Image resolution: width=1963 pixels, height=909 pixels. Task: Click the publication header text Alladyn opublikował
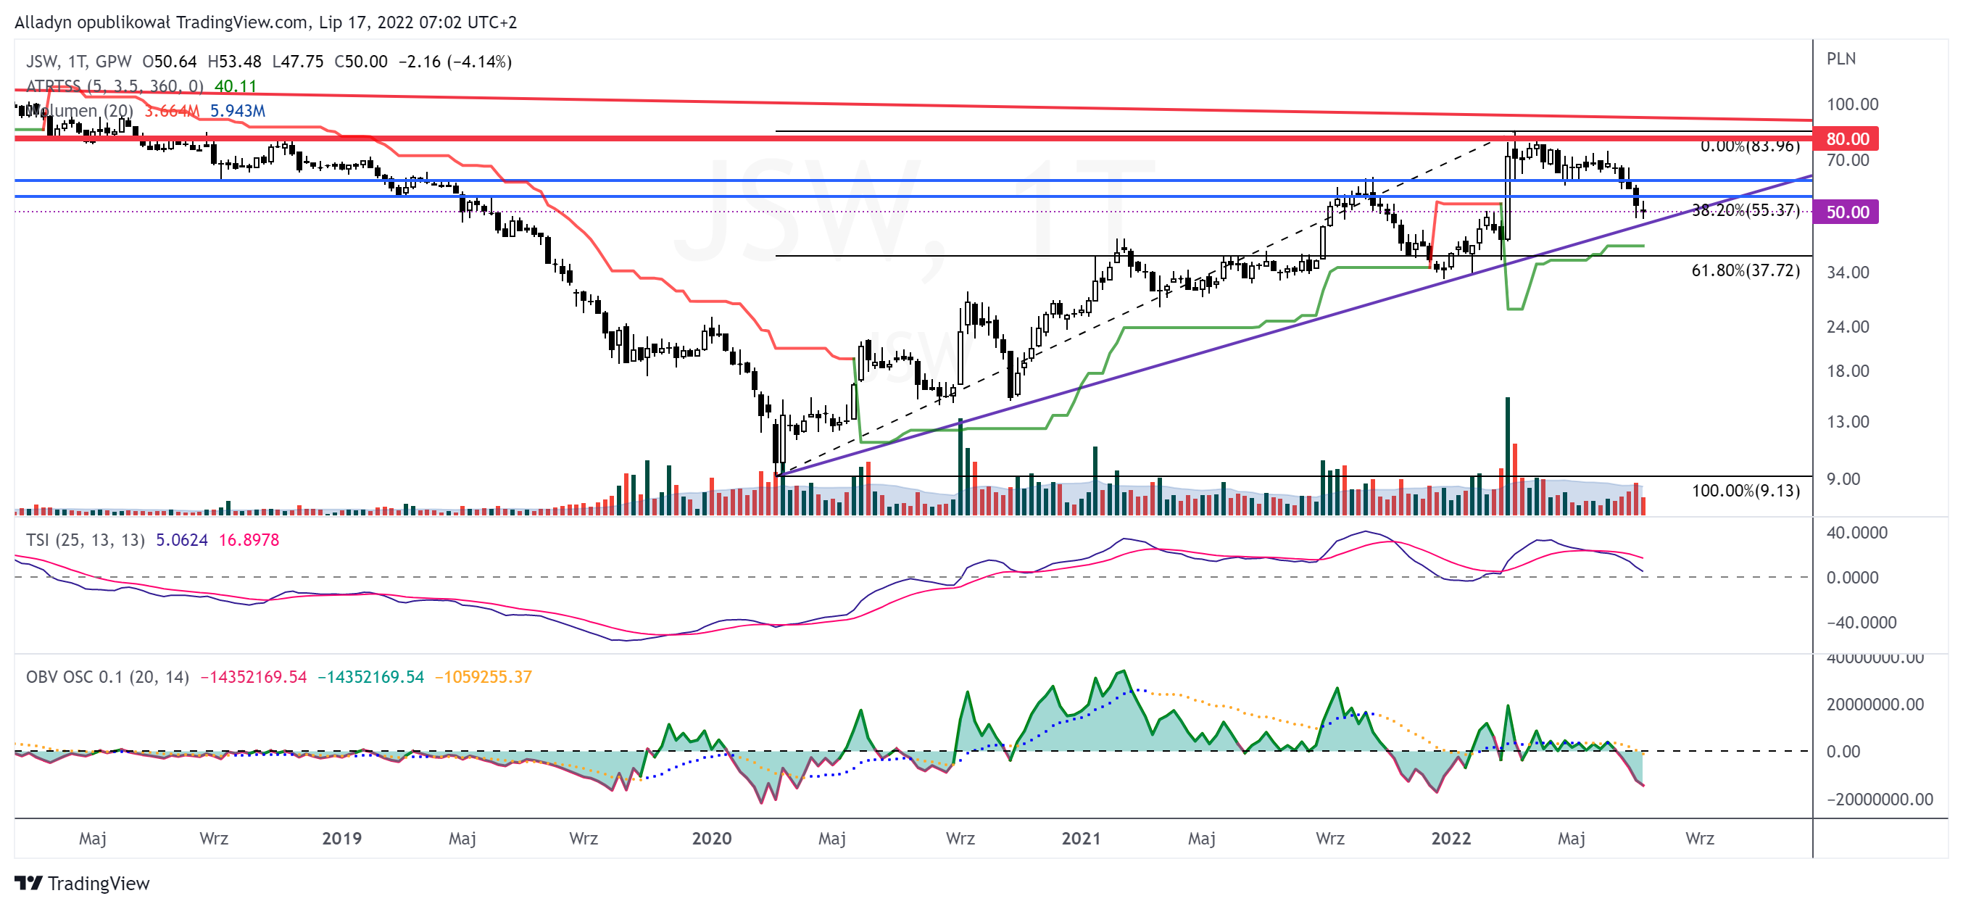click(91, 22)
